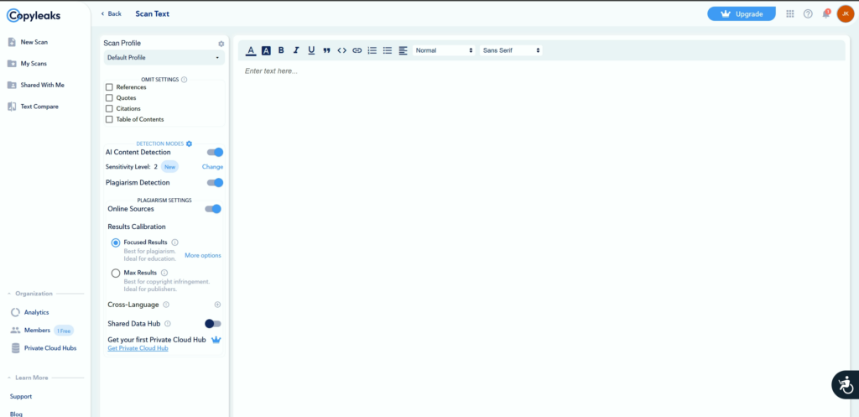
Task: Open Scan Profile settings gear
Action: [221, 43]
